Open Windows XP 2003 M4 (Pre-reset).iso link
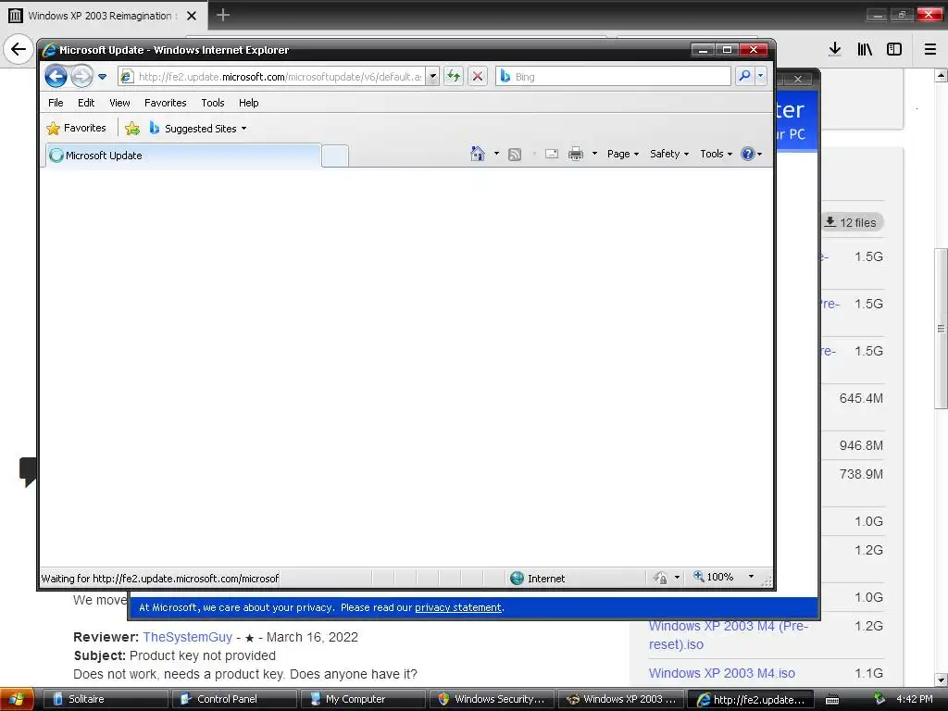The image size is (948, 711). coord(728,635)
